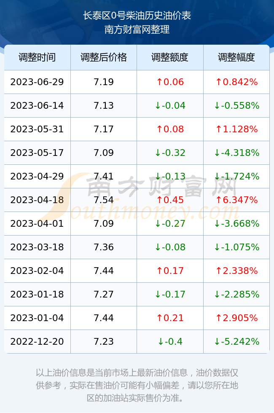Click the title 长泰区0号柴油历史油价表
Viewport: 274px width, 413px height.
[137, 16]
